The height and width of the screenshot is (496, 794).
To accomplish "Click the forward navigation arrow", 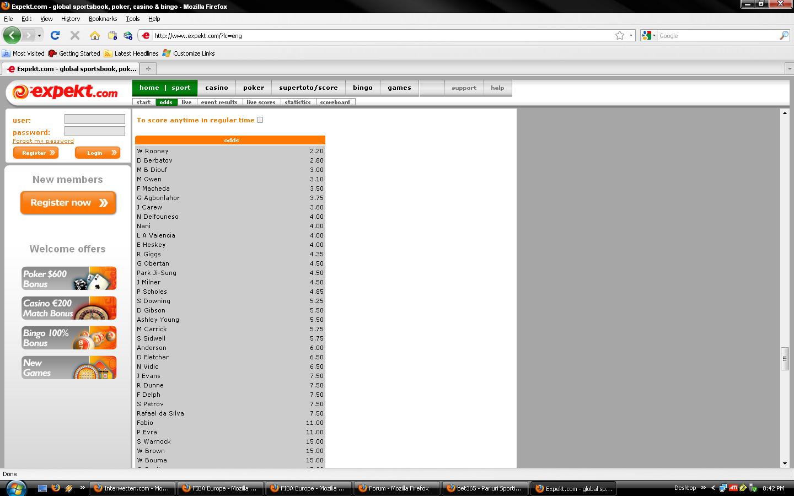I will (29, 35).
